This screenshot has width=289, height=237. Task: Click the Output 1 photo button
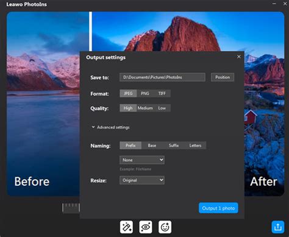pyautogui.click(x=218, y=208)
